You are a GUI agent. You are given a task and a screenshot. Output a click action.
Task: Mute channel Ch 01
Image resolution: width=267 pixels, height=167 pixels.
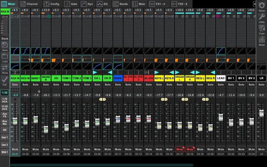15,149
